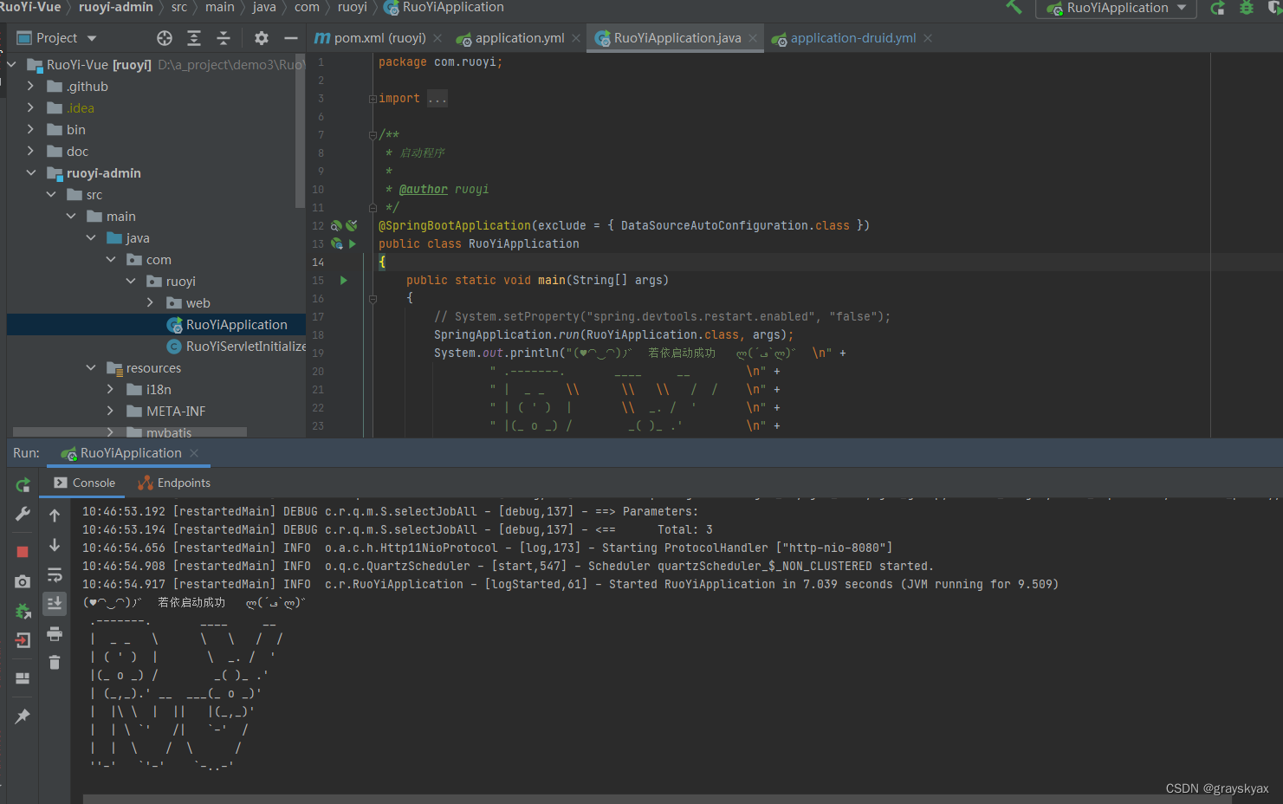The height and width of the screenshot is (804, 1283).
Task: Click java breadcrumb in navigation bar
Action: [x=264, y=7]
